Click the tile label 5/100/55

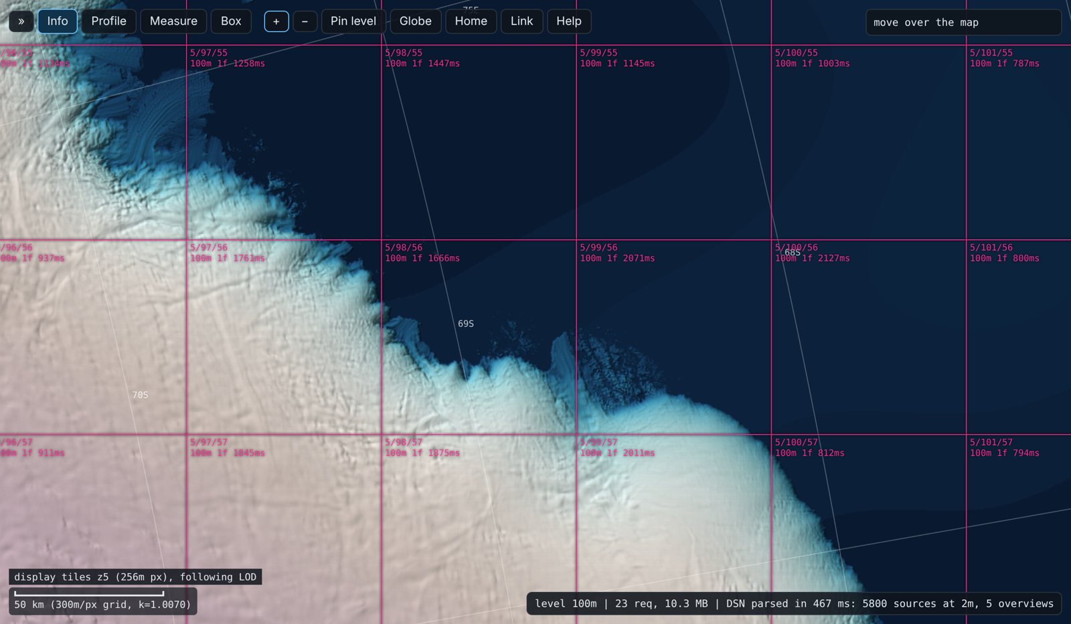(x=797, y=53)
